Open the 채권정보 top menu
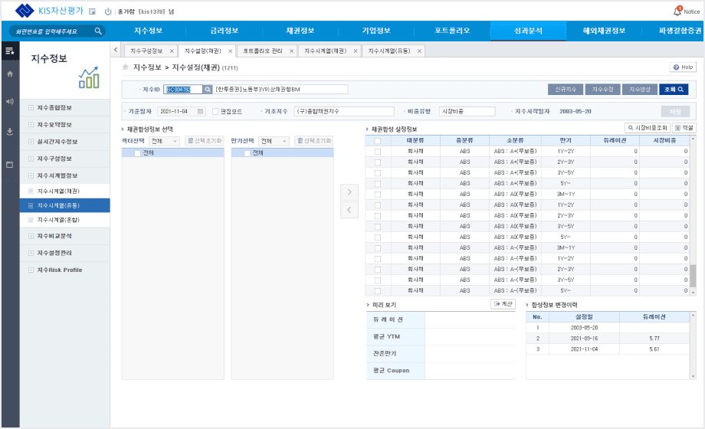705x429 pixels. coord(300,31)
